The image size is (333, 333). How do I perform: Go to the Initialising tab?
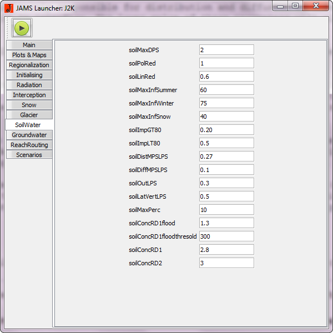(29, 75)
